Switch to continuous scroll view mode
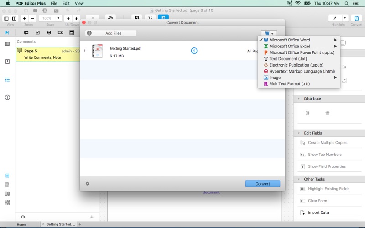This screenshot has width=365, height=228. [7, 185]
